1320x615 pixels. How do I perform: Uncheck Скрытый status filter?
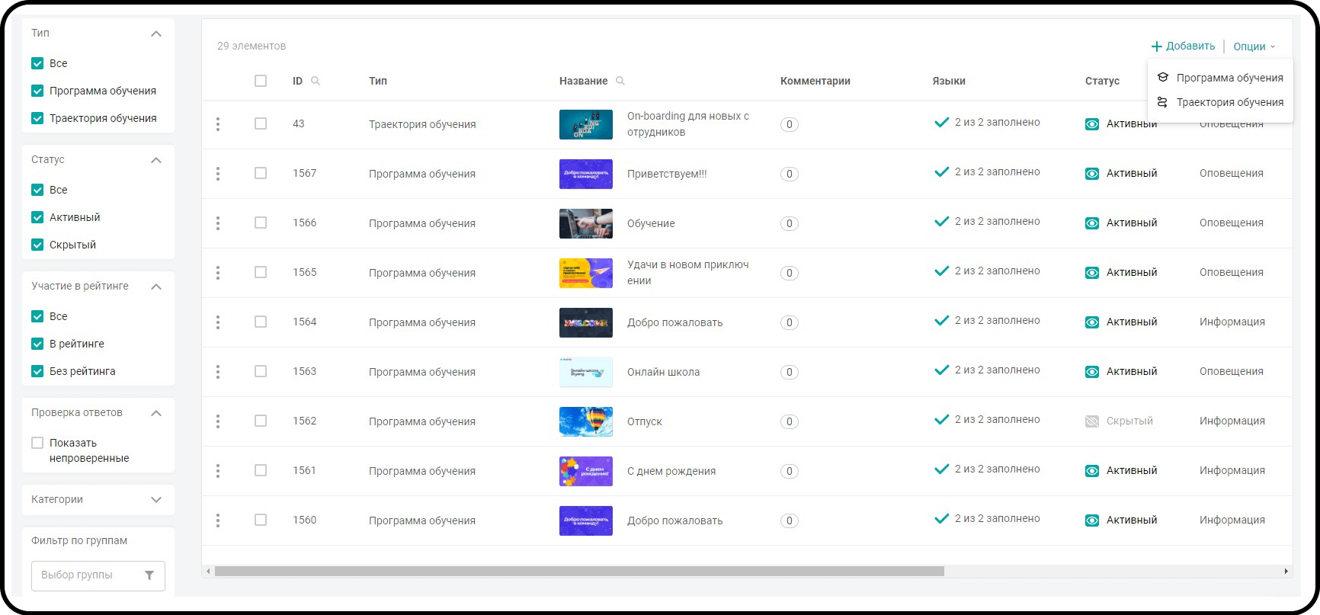click(37, 245)
